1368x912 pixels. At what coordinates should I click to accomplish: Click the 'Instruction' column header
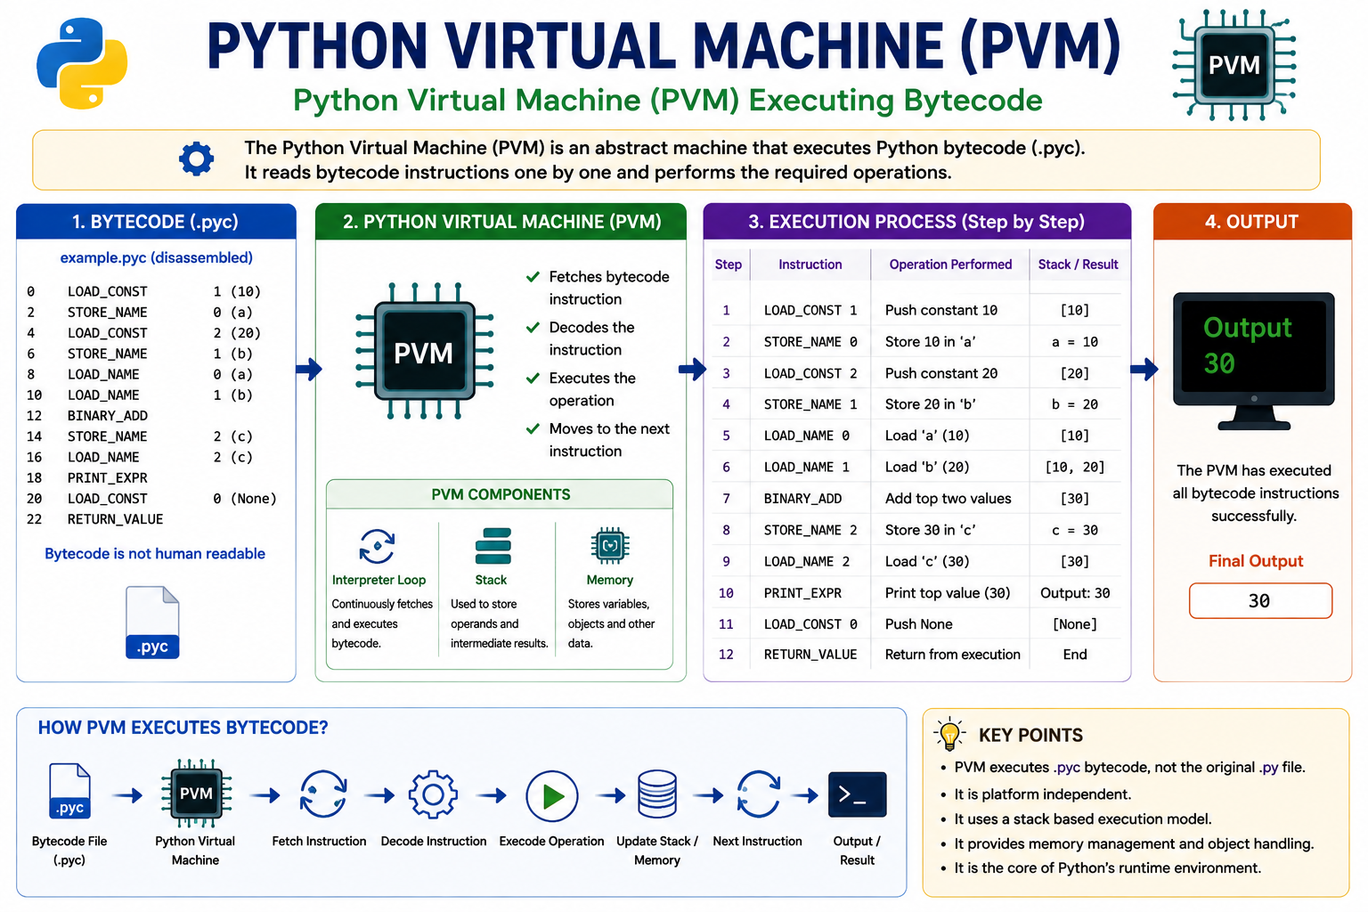pyautogui.click(x=810, y=265)
